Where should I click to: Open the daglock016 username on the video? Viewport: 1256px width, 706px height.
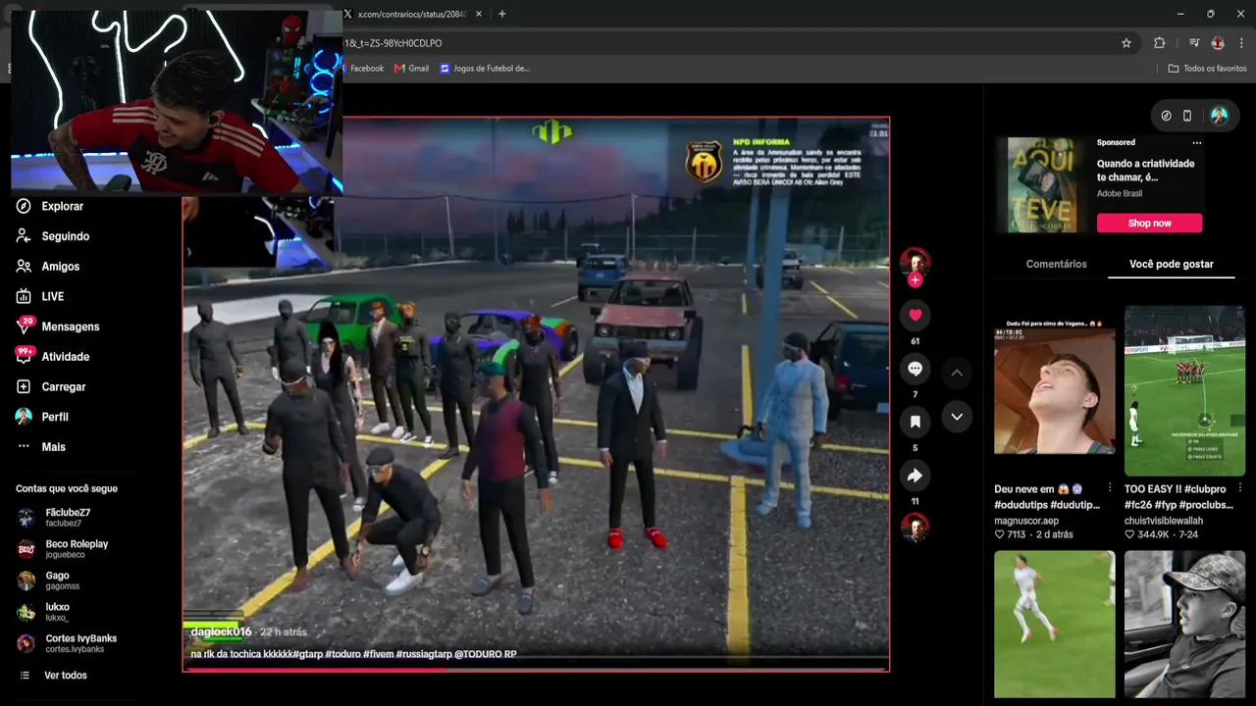pos(221,632)
